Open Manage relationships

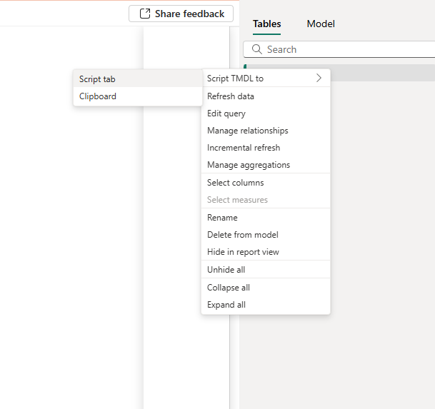click(266, 131)
